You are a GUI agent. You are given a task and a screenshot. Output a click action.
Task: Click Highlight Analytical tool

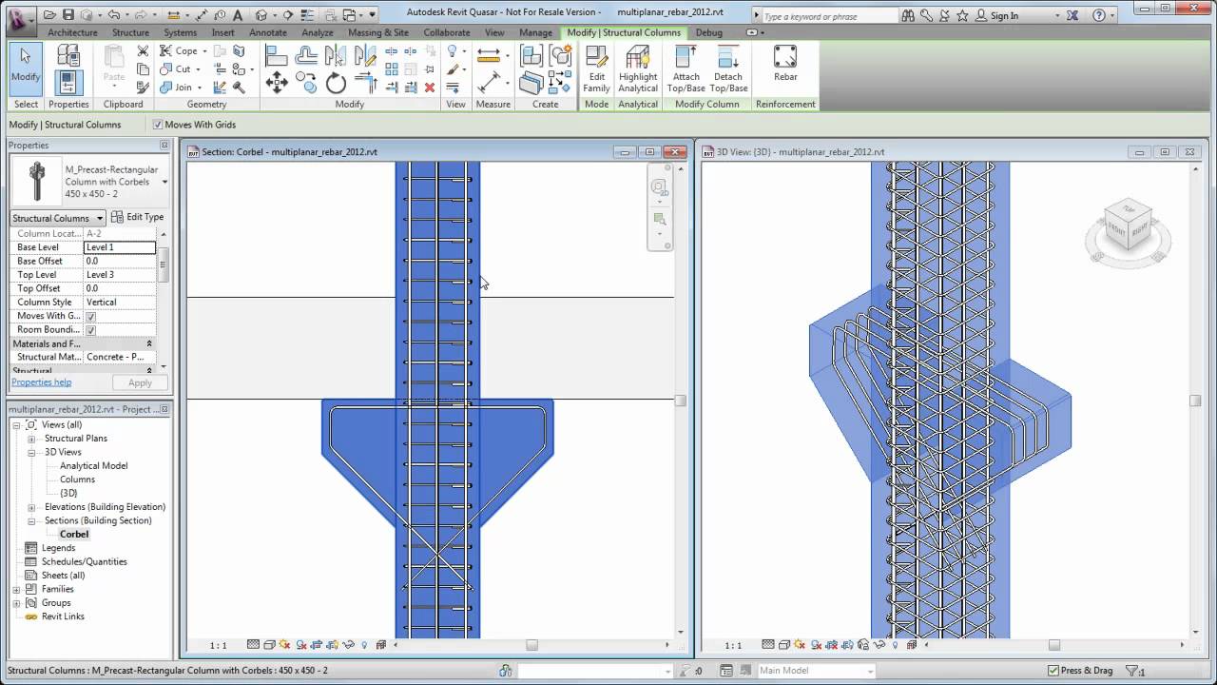pos(638,68)
